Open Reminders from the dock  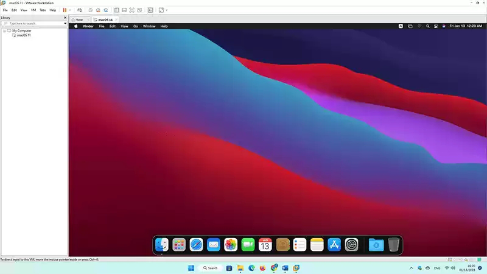300,245
